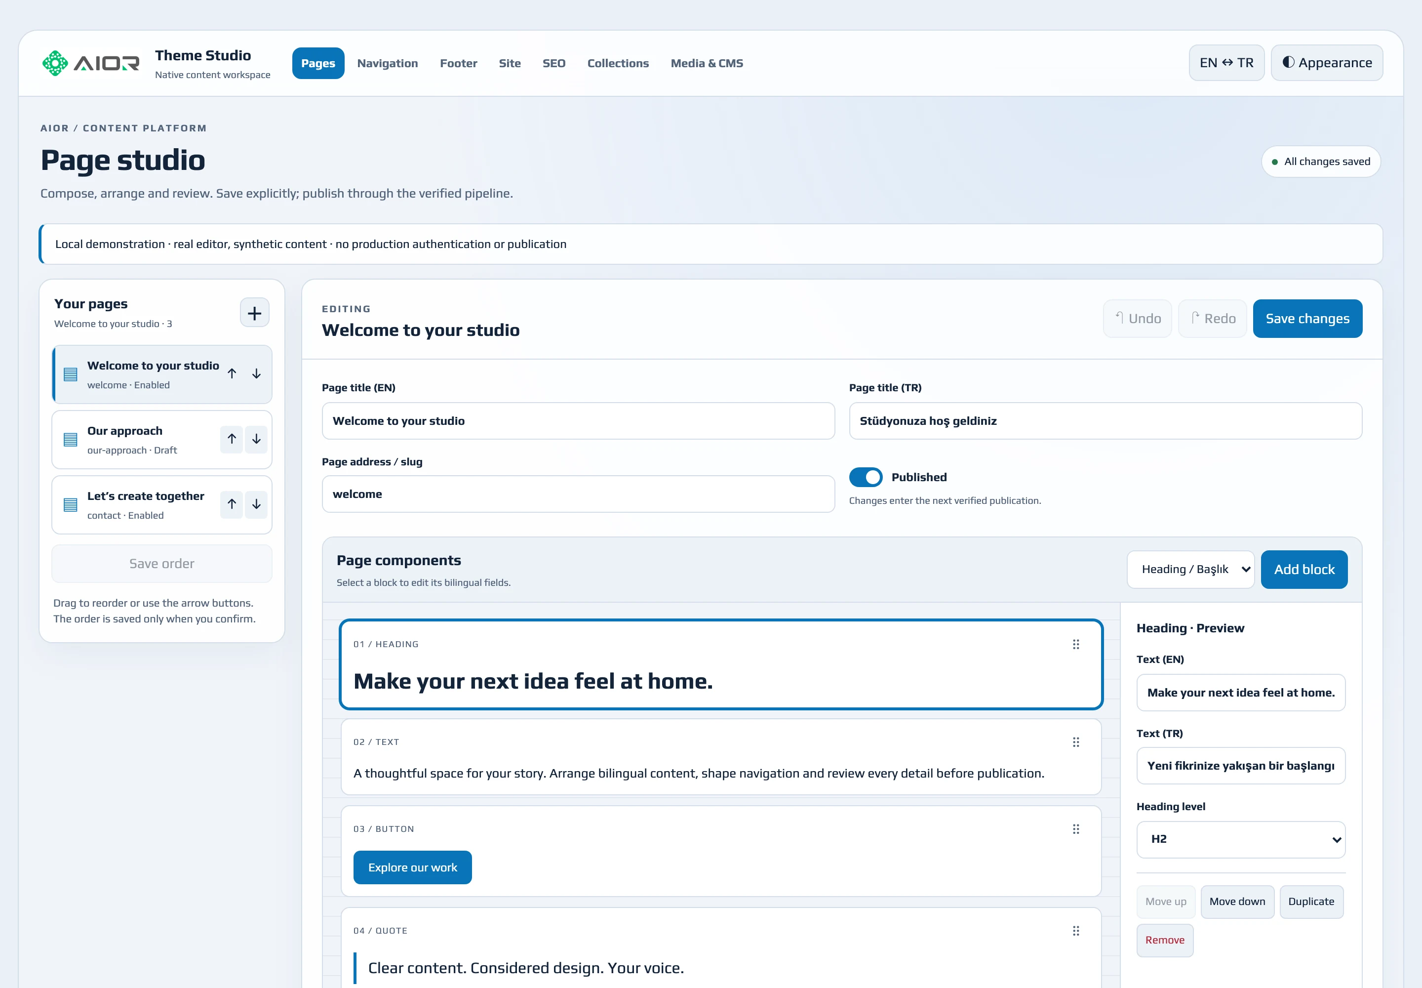Image resolution: width=1422 pixels, height=988 pixels.
Task: Add a new page with plus icon
Action: pos(254,313)
